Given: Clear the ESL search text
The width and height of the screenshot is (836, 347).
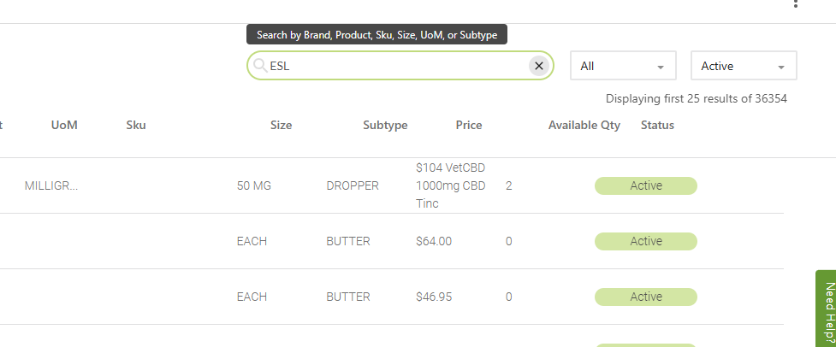Looking at the screenshot, I should coord(538,66).
